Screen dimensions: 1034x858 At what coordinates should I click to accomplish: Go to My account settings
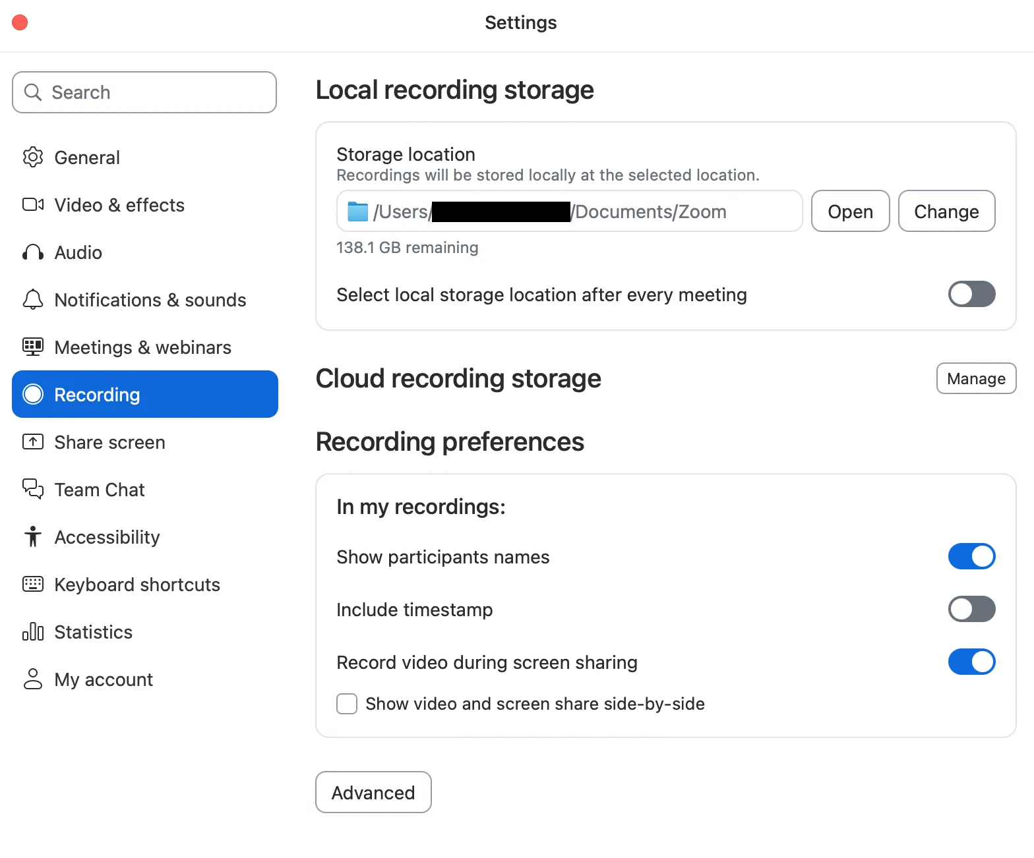point(104,679)
